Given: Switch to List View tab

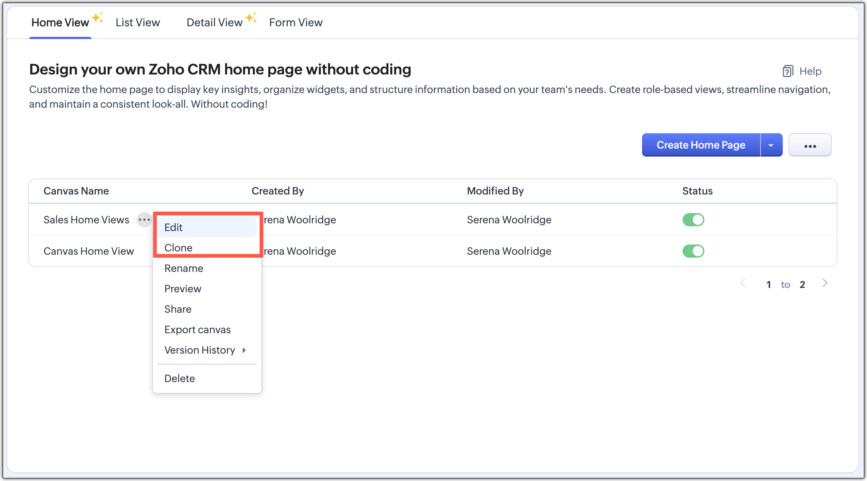Looking at the screenshot, I should 137,23.
